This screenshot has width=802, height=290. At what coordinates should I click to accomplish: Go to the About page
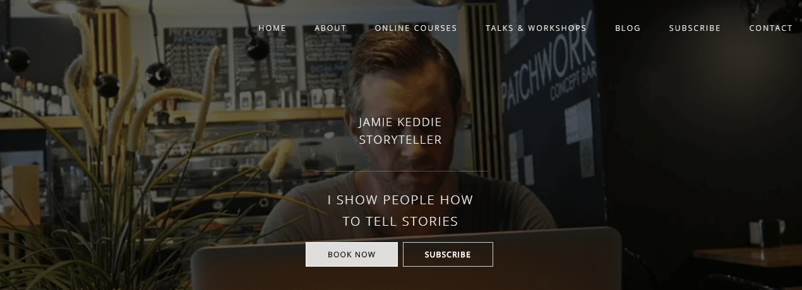point(330,28)
